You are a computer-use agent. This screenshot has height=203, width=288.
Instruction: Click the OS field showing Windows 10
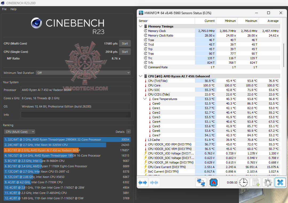coord(76,106)
